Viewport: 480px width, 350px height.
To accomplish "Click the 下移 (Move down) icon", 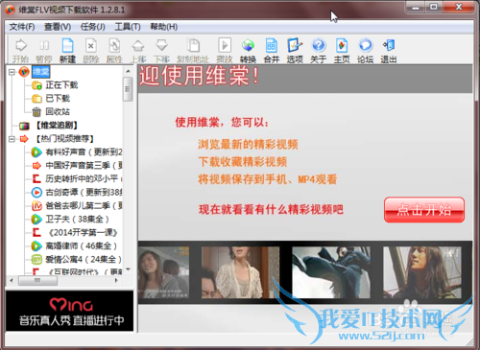I will [161, 50].
